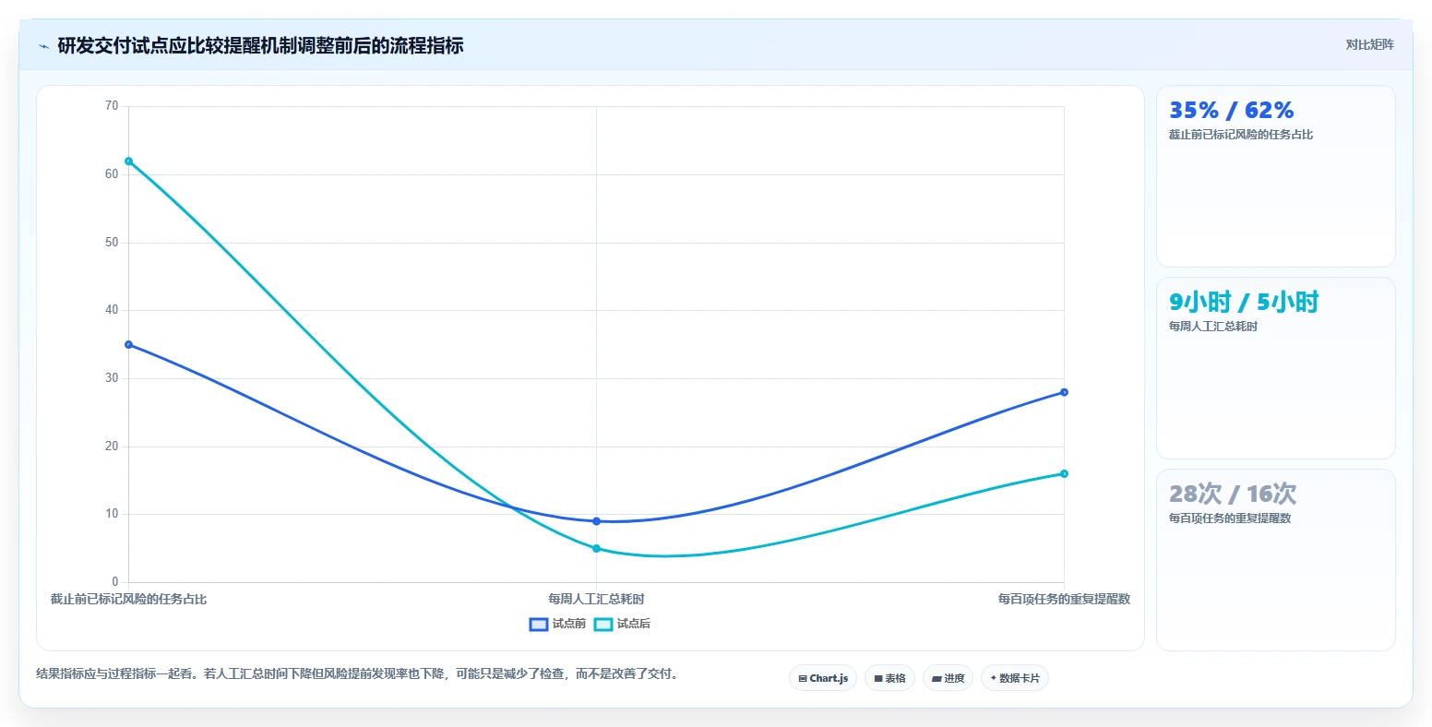This screenshot has height=727, width=1432.
Task: Select the 试点前 data point at 28
Action: tap(1064, 392)
